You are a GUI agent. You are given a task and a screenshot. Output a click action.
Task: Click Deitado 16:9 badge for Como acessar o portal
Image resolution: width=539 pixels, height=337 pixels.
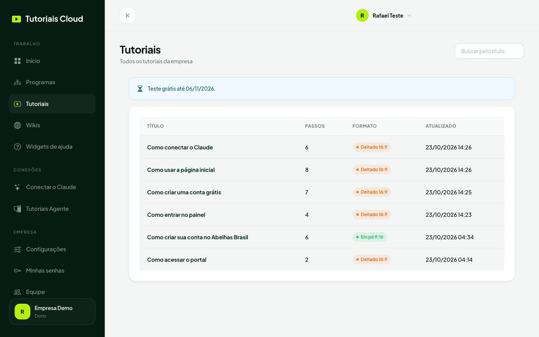pos(372,259)
